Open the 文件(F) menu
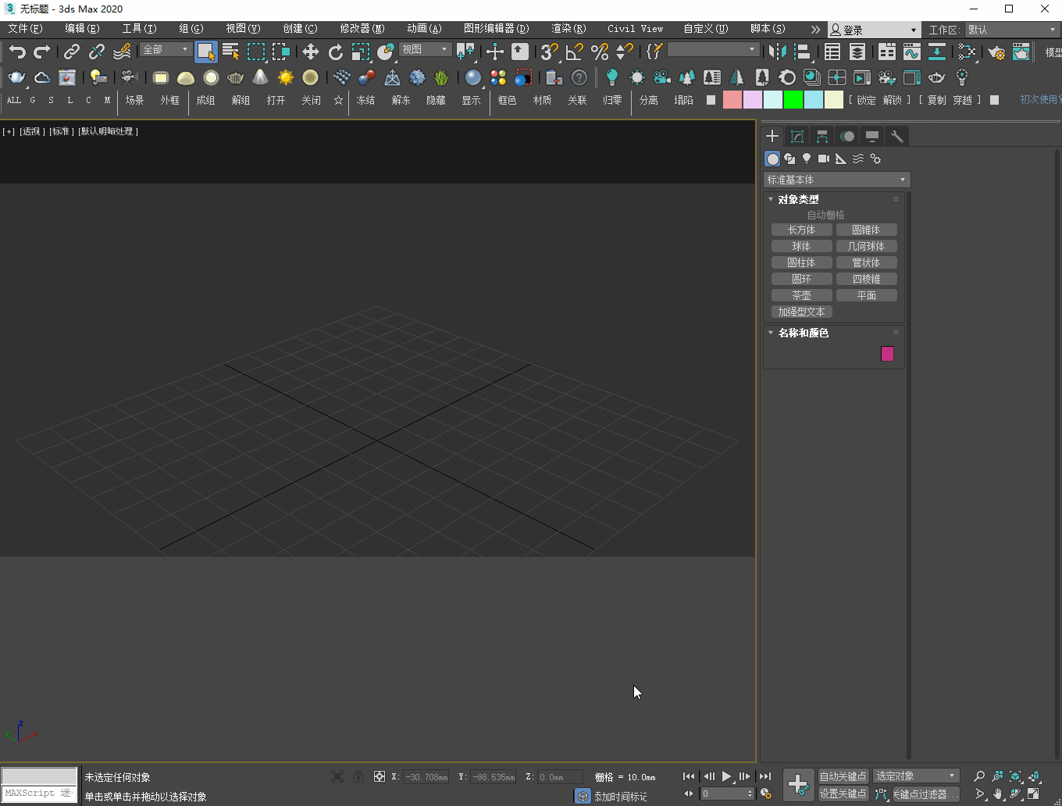 pos(25,28)
